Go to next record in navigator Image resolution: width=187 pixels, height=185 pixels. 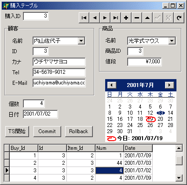click(x=105, y=18)
